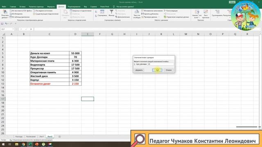
Task: Switch to the View (Вид) tab
Action: point(86,7)
